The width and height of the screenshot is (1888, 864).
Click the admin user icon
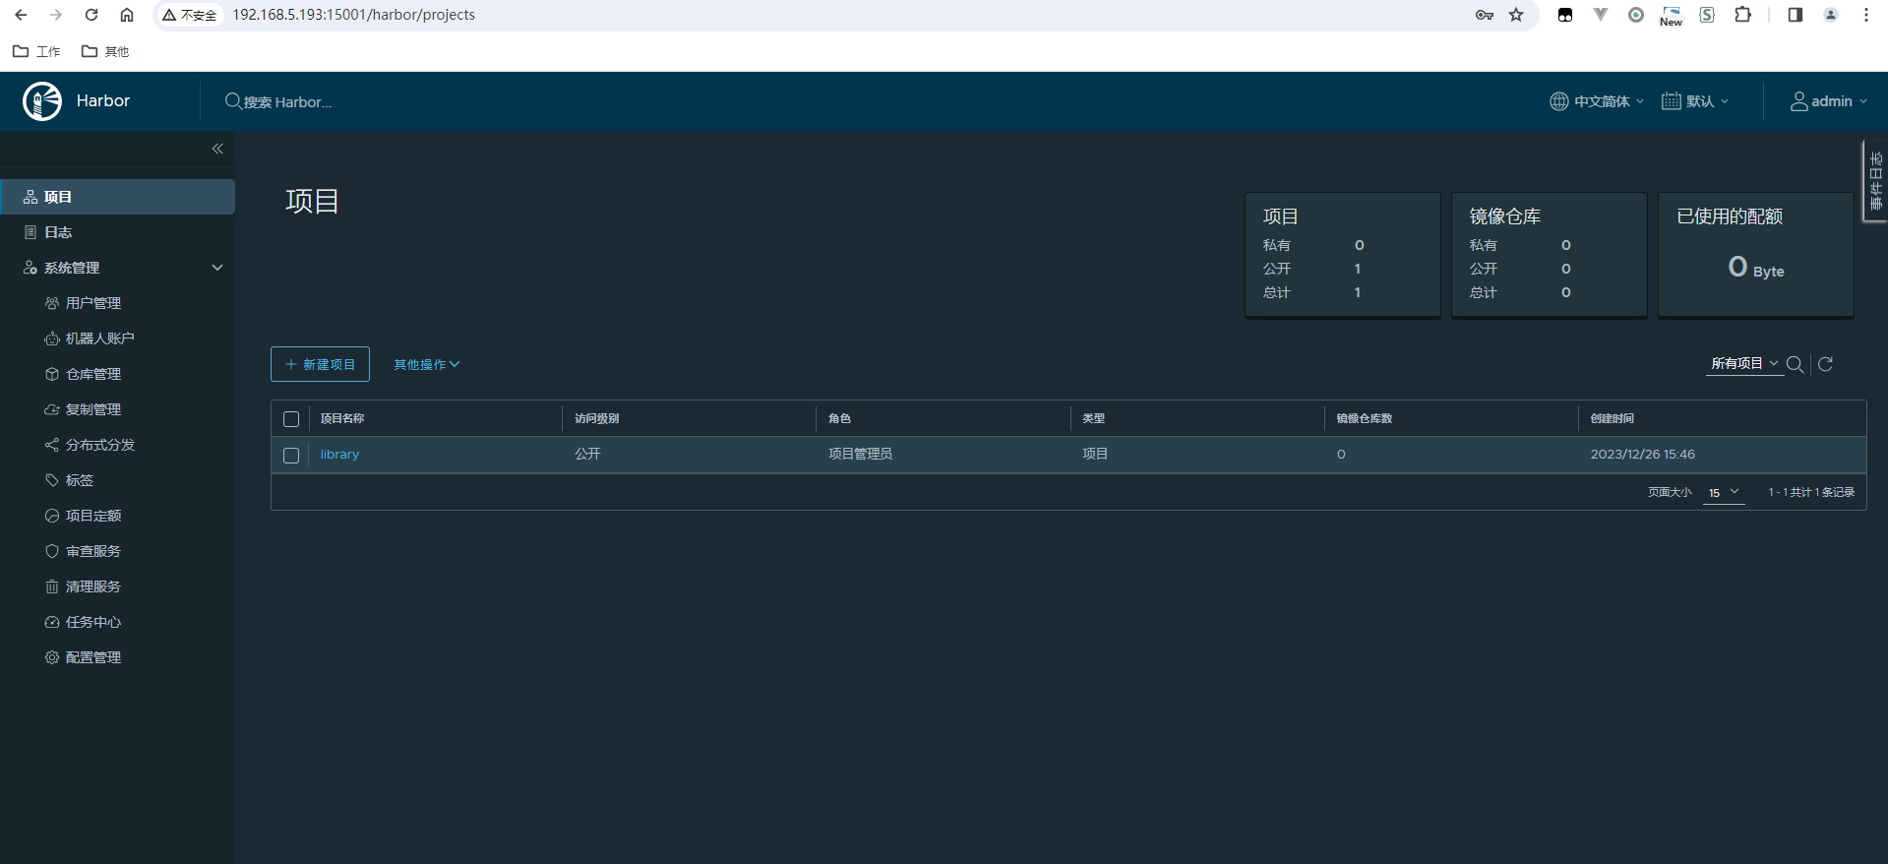click(1798, 101)
